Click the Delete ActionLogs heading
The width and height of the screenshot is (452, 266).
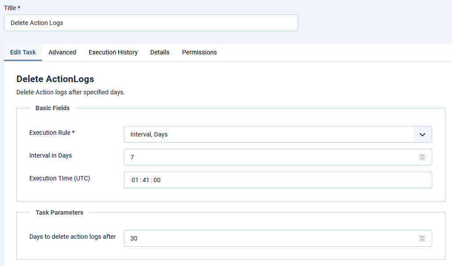(x=55, y=79)
